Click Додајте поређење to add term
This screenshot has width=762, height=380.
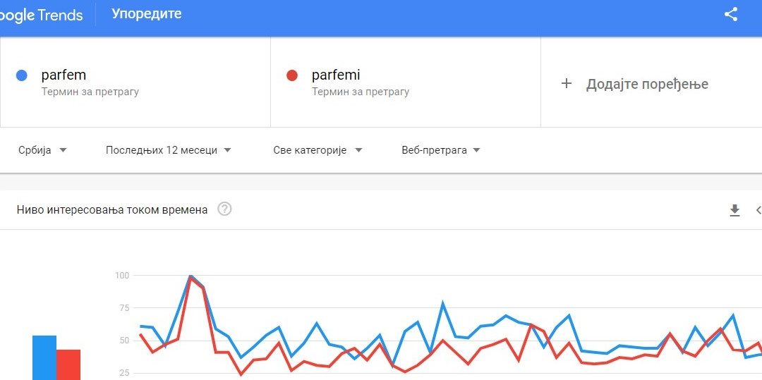(647, 84)
